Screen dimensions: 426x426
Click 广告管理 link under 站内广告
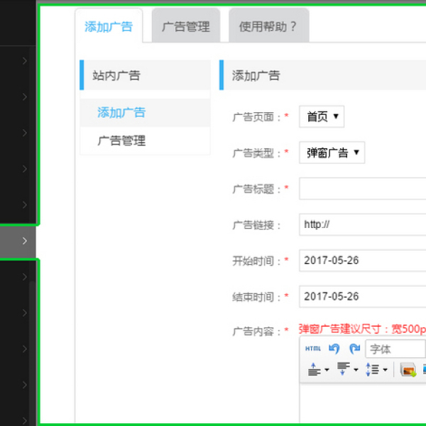click(121, 141)
